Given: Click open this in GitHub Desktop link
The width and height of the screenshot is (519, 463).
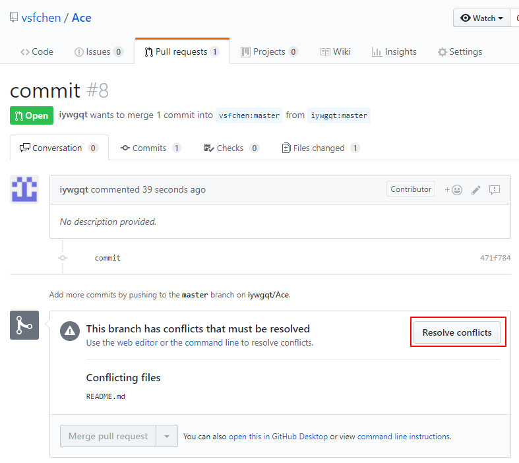Looking at the screenshot, I should (278, 437).
